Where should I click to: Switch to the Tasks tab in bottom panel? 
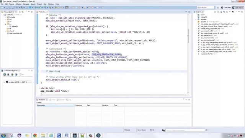52,100
